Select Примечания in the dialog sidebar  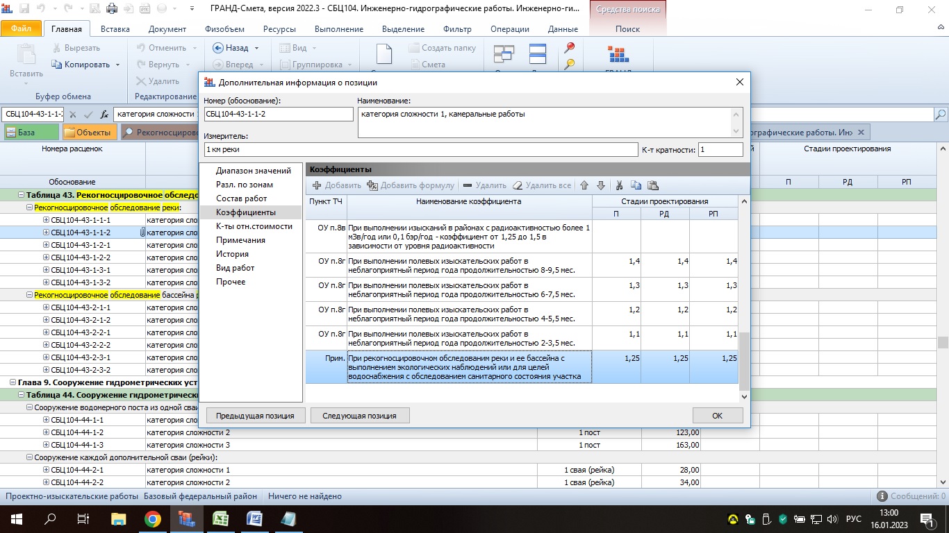240,240
